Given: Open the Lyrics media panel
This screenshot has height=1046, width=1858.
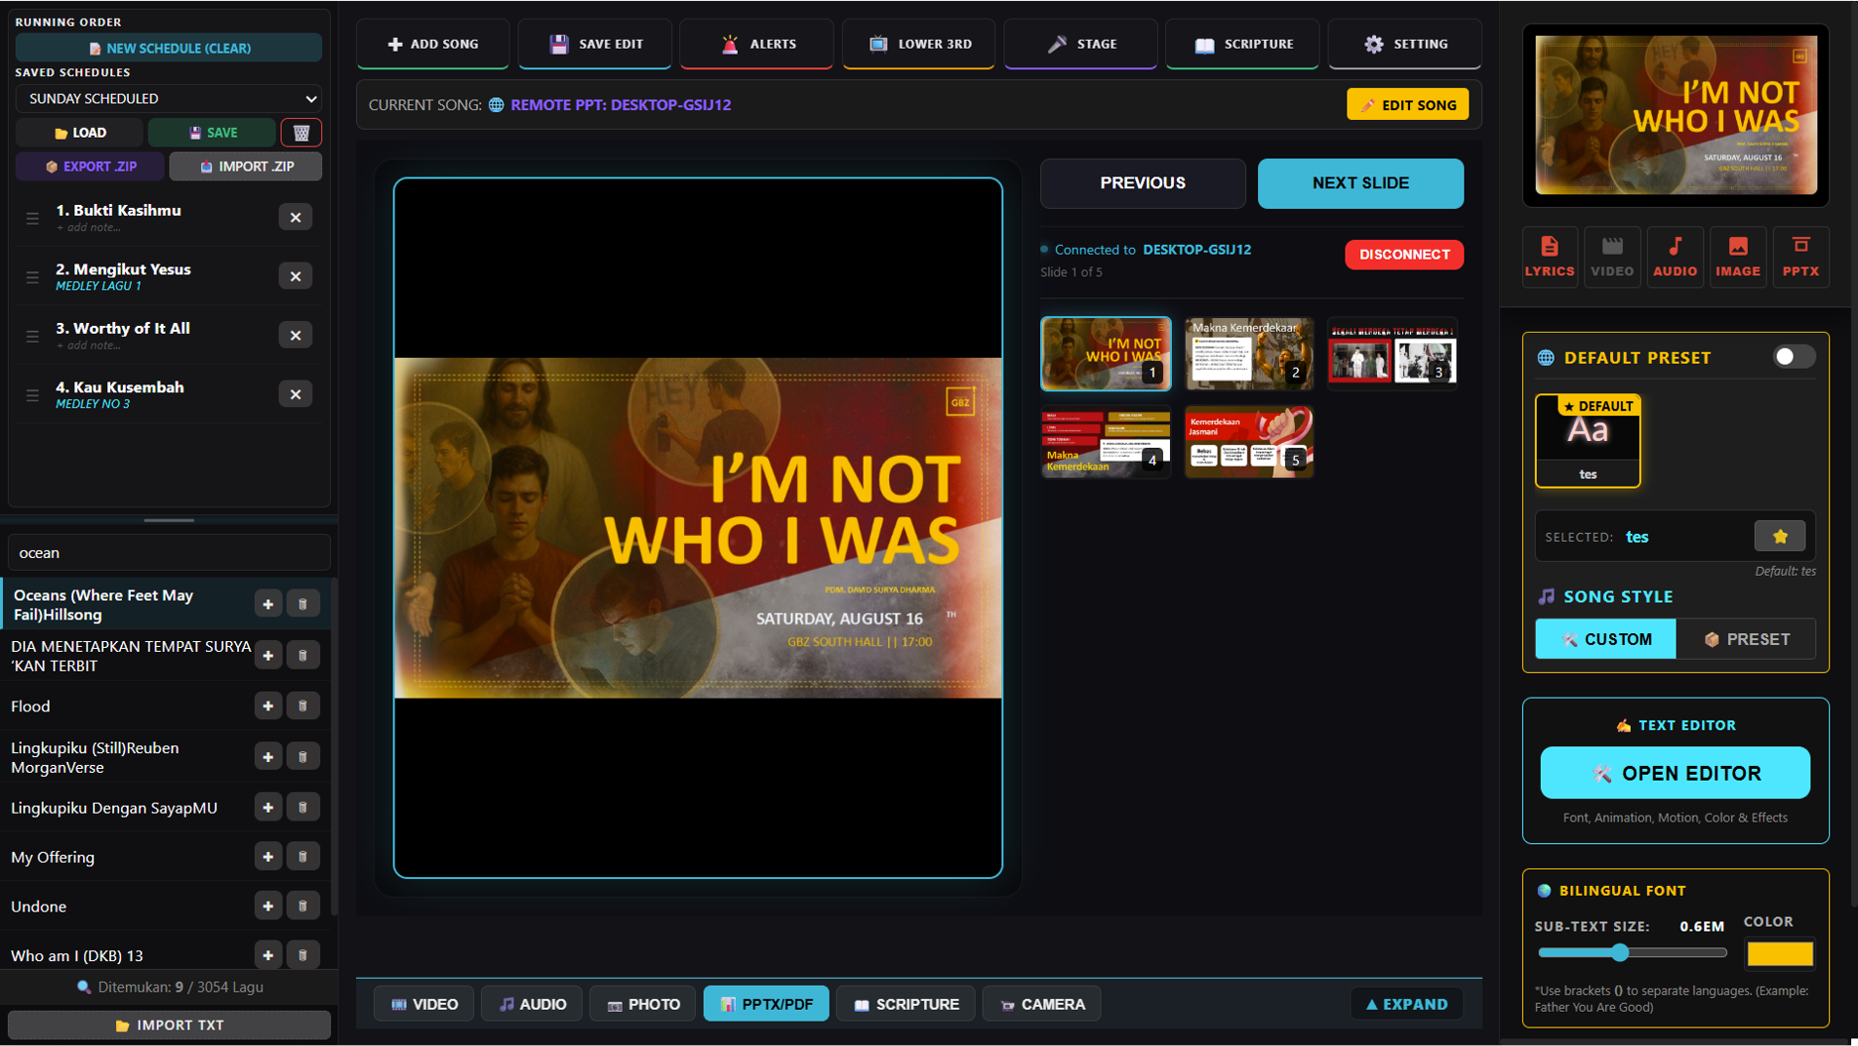Looking at the screenshot, I should [1550, 257].
